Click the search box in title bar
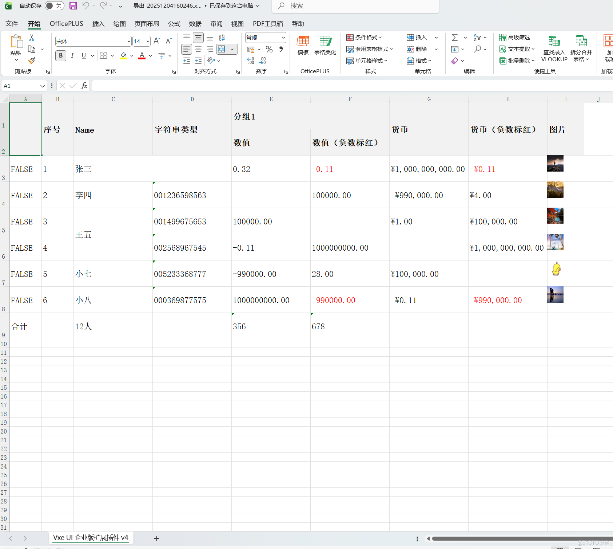Screen dimensions: 613x549 pyautogui.click(x=357, y=6)
